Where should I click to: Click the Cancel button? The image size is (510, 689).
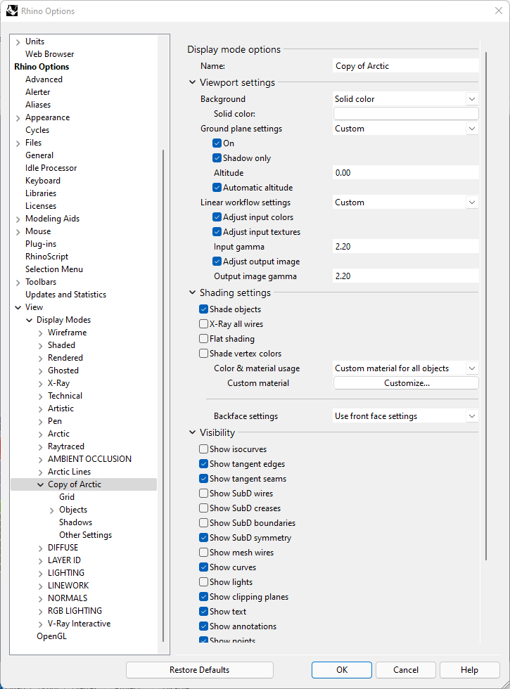pos(405,669)
